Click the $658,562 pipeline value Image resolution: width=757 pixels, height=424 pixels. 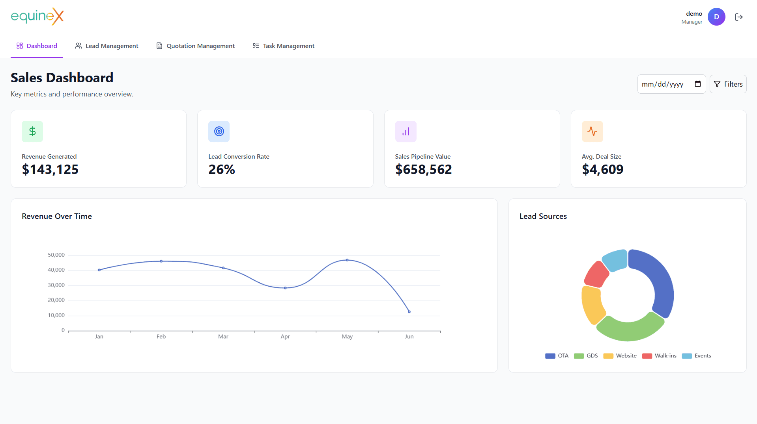423,169
